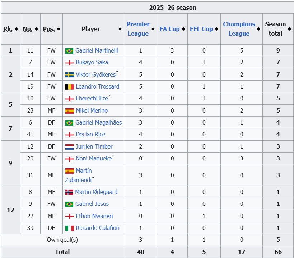Viewport: 294px width, 258px height.
Task: Click the Norway flag next to Martin Ødegaard
Action: pyautogui.click(x=69, y=192)
